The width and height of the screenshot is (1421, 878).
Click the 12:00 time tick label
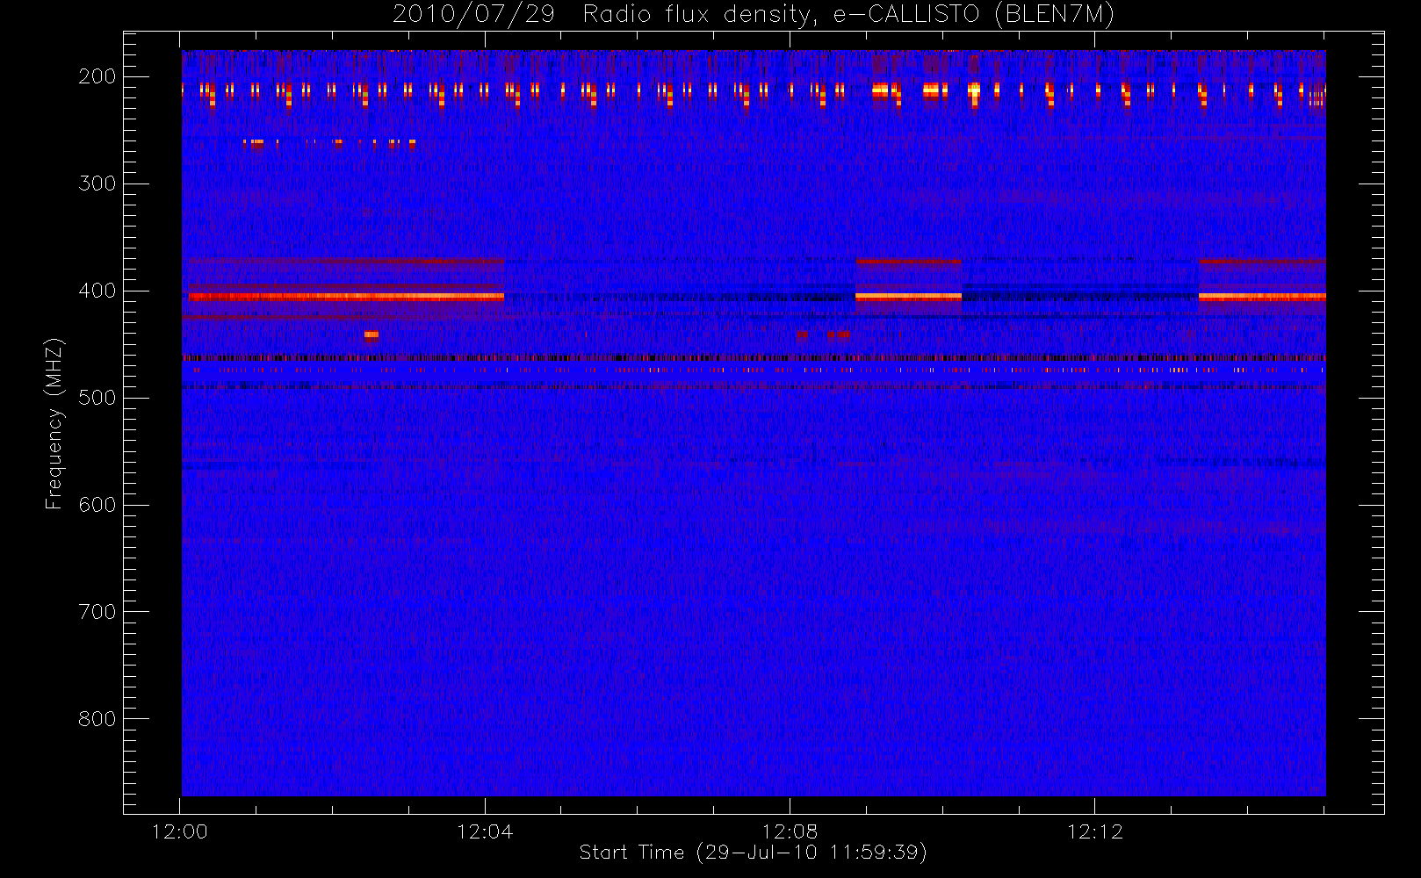coord(180,831)
